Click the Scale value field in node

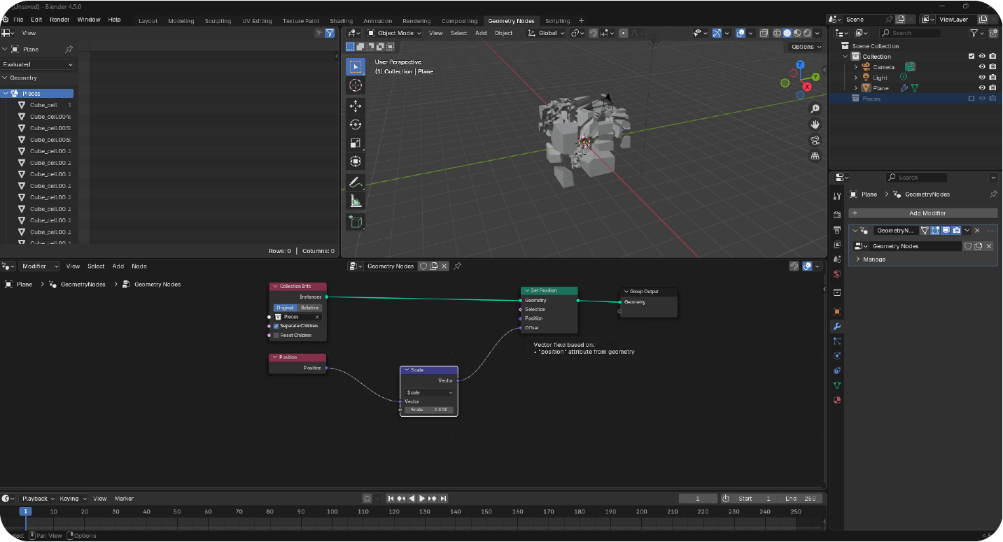(x=428, y=410)
